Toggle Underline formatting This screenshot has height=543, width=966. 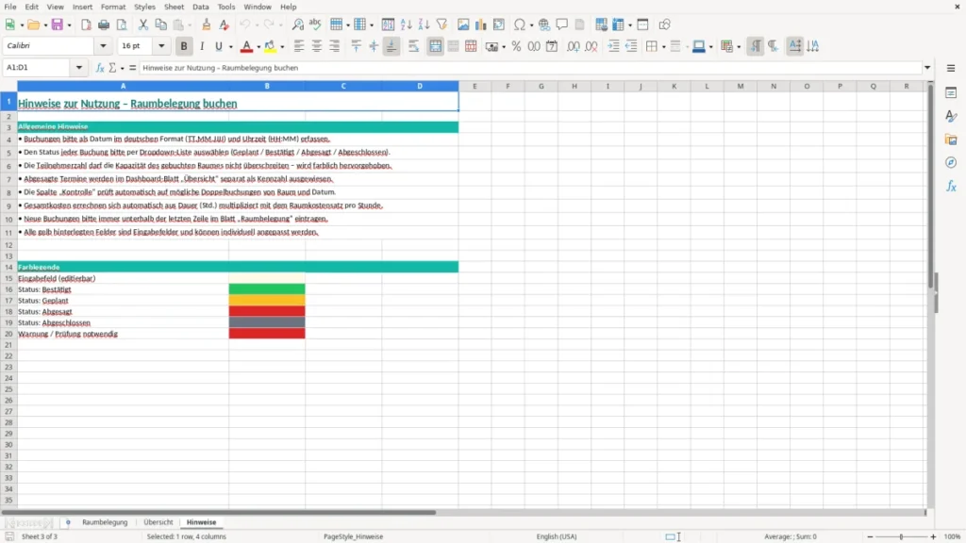(x=218, y=46)
